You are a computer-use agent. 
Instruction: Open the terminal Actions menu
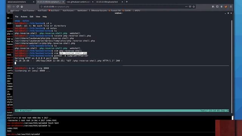click(24, 17)
